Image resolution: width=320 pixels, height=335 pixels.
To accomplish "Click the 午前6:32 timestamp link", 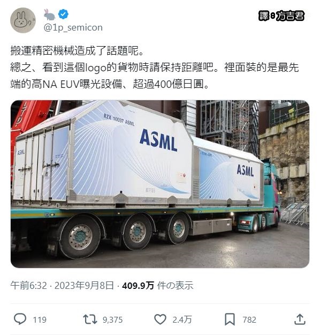I will [28, 286].
